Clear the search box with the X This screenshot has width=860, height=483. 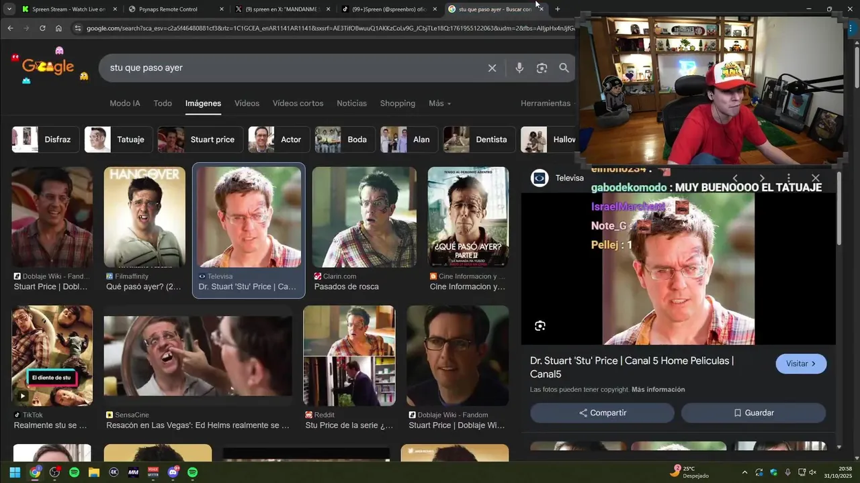[x=492, y=68]
